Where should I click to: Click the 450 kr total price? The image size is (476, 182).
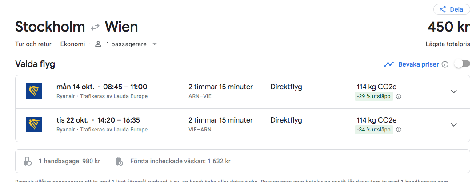coord(448,27)
